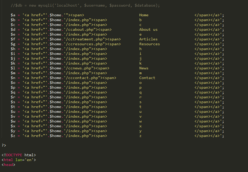Select the variable $a declaration
The height and width of the screenshot is (172, 248).
13,15
